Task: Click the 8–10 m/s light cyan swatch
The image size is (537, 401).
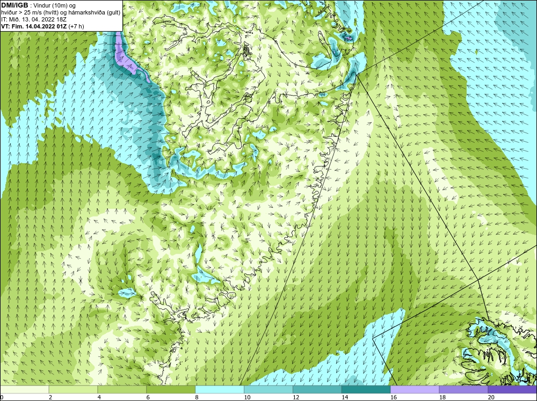Action: pyautogui.click(x=220, y=389)
